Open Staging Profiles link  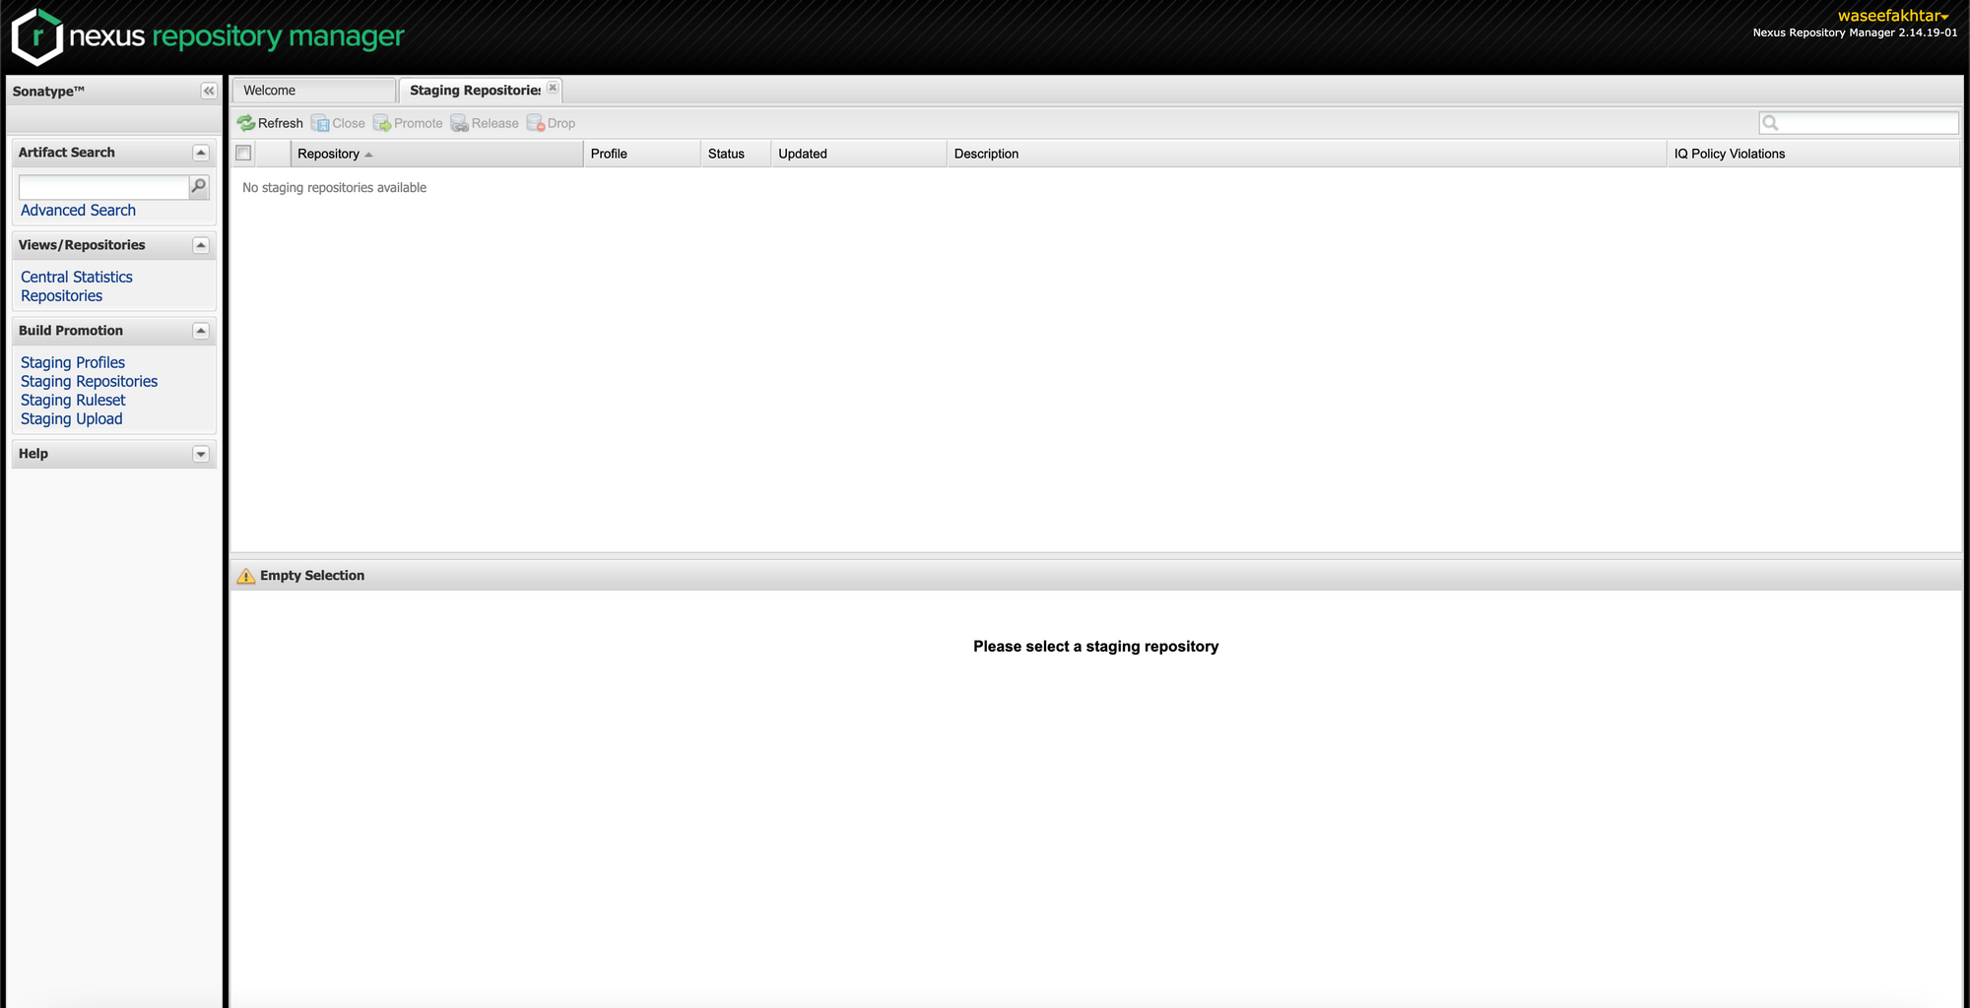73,363
